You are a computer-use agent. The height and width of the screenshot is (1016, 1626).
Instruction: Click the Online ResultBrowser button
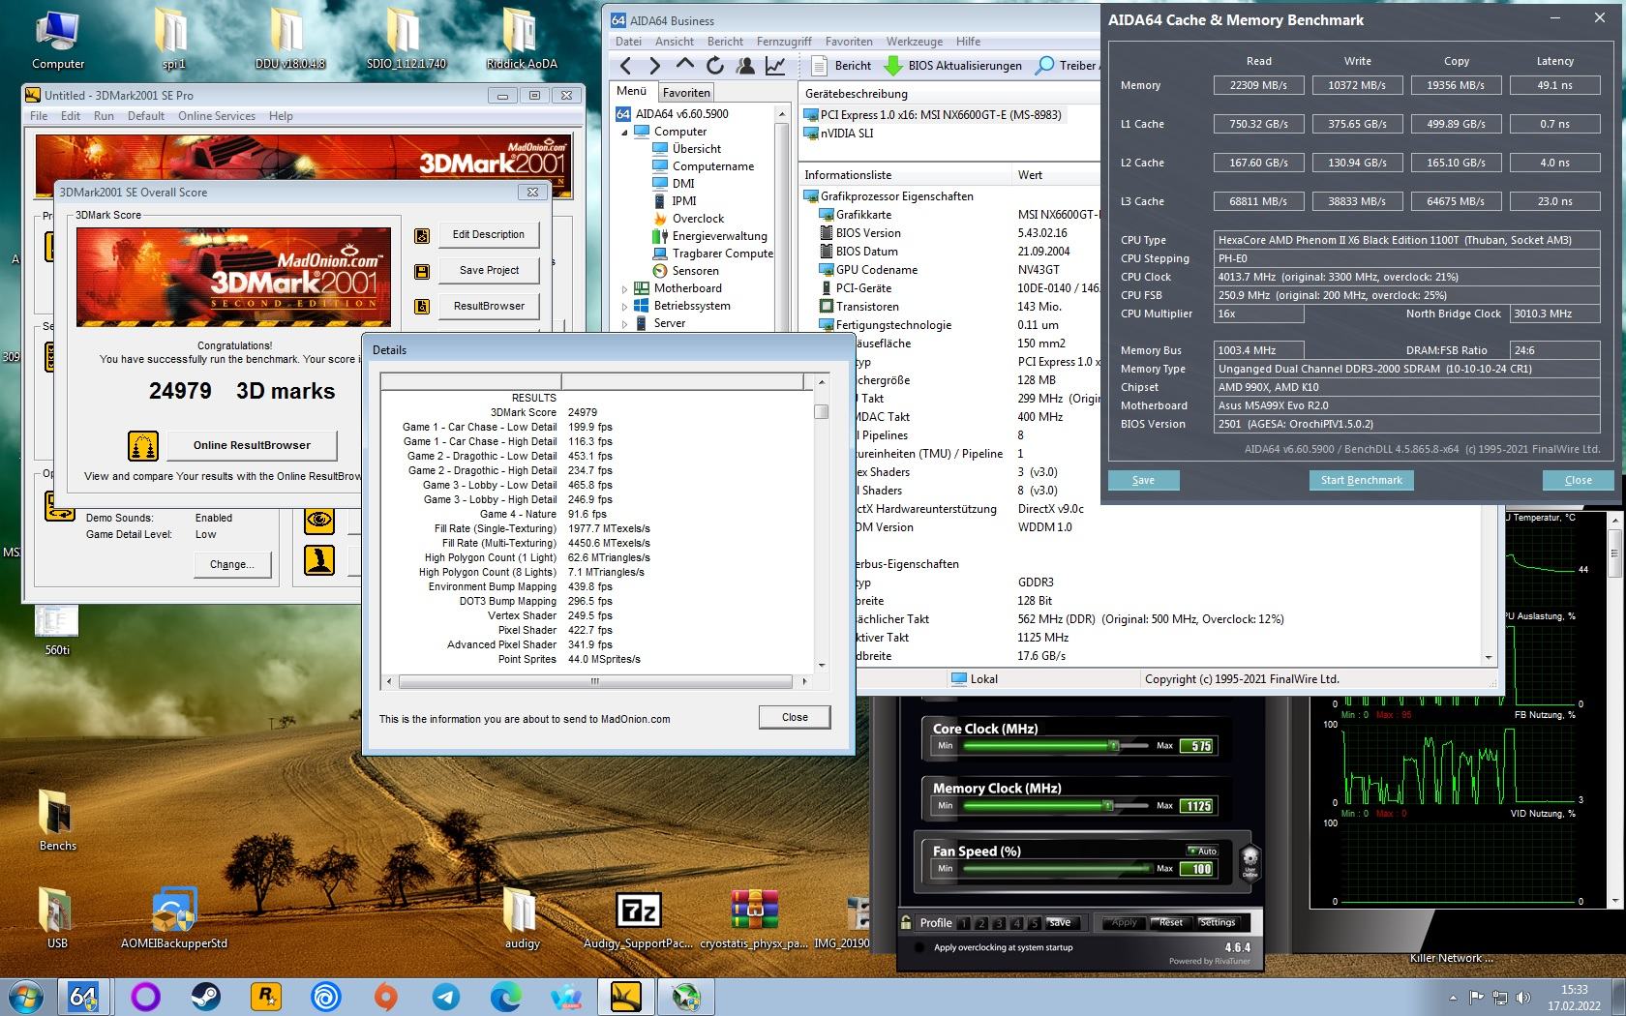tap(252, 445)
